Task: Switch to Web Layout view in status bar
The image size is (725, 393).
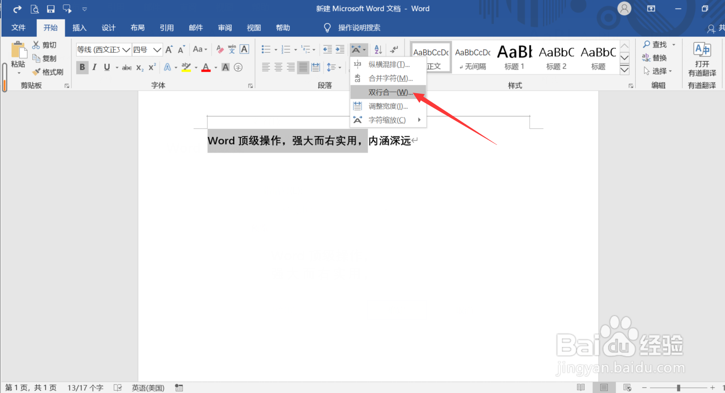Action: coord(627,388)
